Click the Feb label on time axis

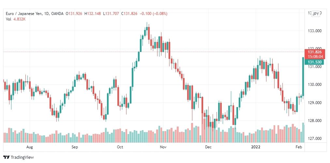299,147
